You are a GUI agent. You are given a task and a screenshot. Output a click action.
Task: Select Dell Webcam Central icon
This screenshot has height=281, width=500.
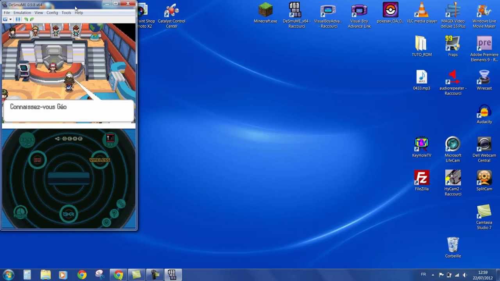tap(484, 150)
